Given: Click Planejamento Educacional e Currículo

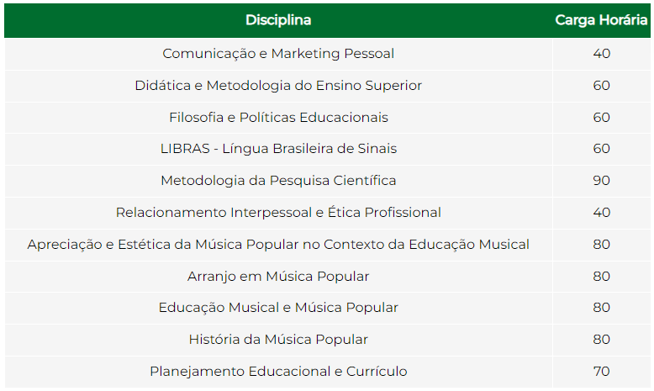Looking at the screenshot, I should point(278,372).
